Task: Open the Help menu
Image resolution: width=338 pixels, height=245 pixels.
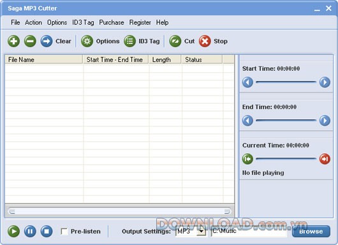Action: coord(163,22)
